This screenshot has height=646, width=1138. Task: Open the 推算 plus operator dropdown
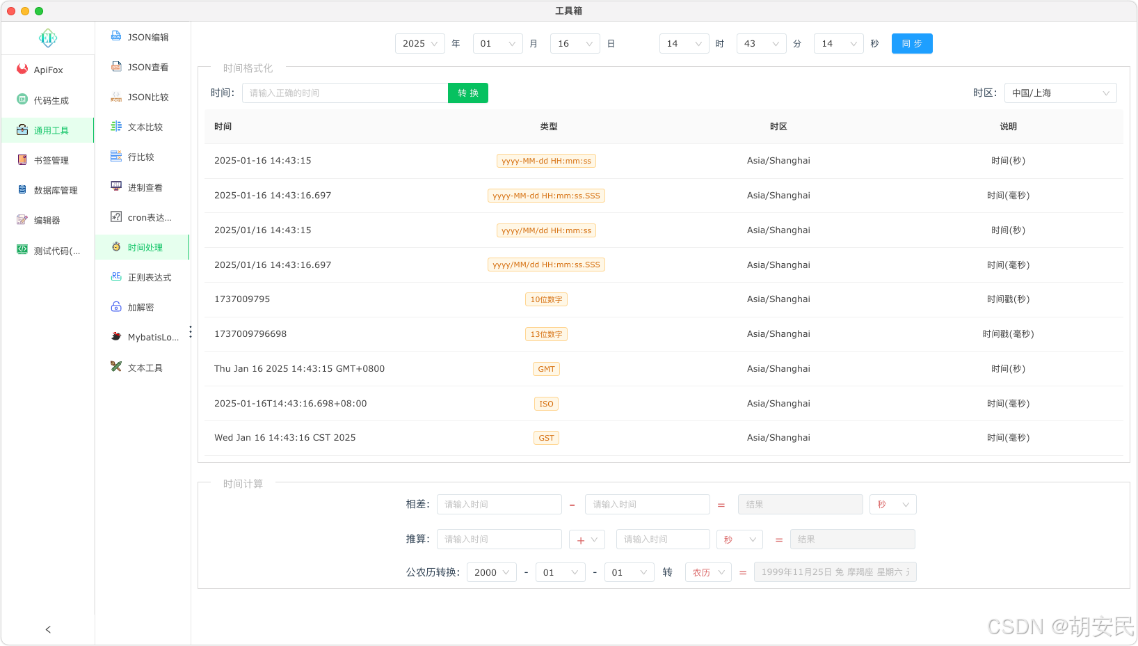click(587, 539)
